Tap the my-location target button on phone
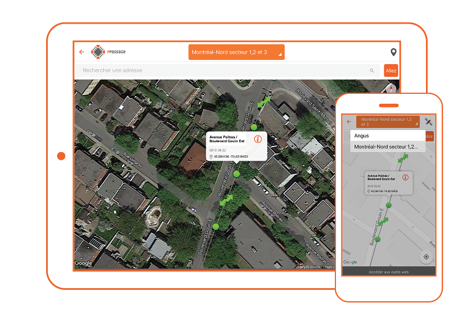The image size is (471, 314). point(426,257)
